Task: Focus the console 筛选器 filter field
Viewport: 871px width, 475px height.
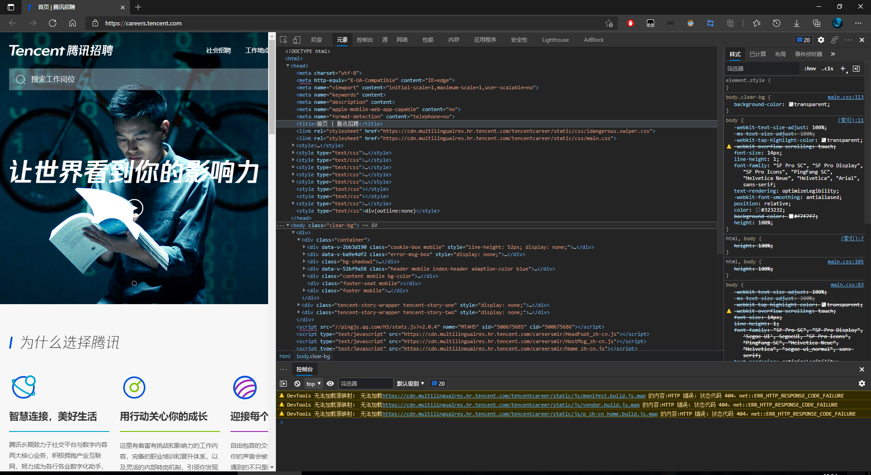Action: 366,383
